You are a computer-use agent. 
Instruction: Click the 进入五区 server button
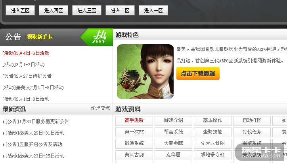click(20, 10)
